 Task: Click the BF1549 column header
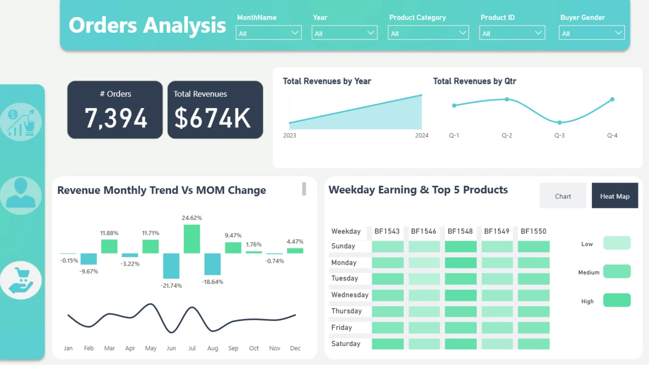[x=497, y=232]
